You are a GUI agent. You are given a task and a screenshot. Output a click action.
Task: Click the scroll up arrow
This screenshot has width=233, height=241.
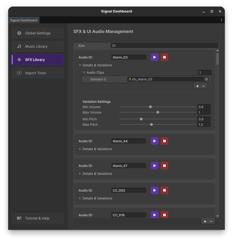coord(218,50)
